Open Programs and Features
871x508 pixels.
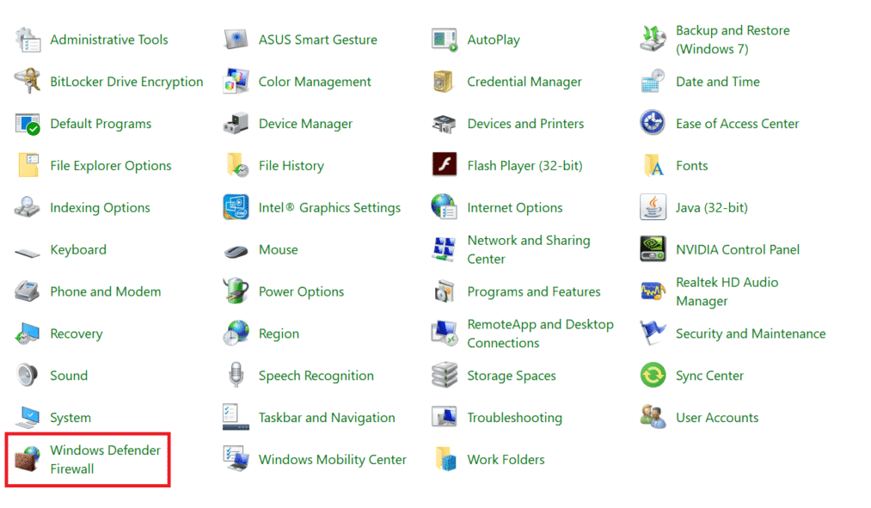[533, 291]
